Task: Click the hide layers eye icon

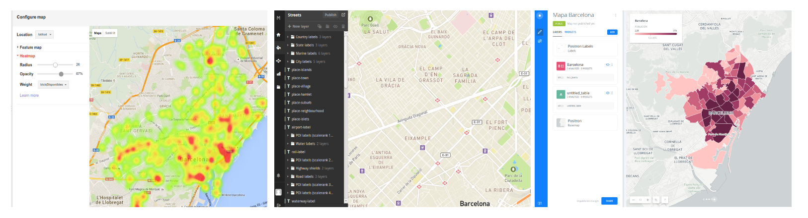Action: (335, 26)
